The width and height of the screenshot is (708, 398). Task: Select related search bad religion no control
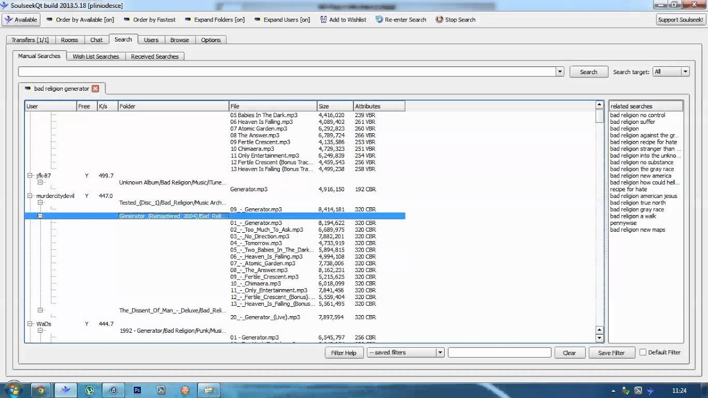click(637, 115)
